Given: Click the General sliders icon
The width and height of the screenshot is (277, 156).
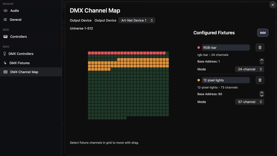Looking at the screenshot, I should pos(5,20).
